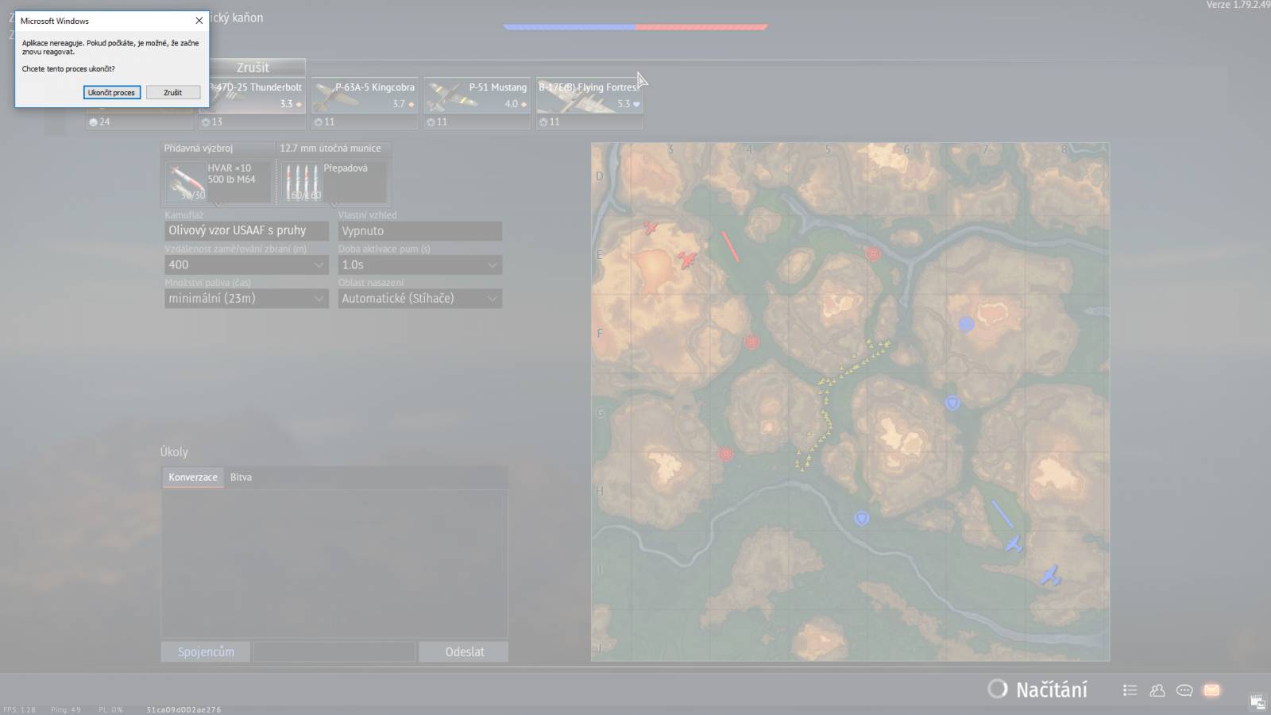Click crew count 11 under Flying Fortress
Image resolution: width=1271 pixels, height=715 pixels.
[549, 122]
